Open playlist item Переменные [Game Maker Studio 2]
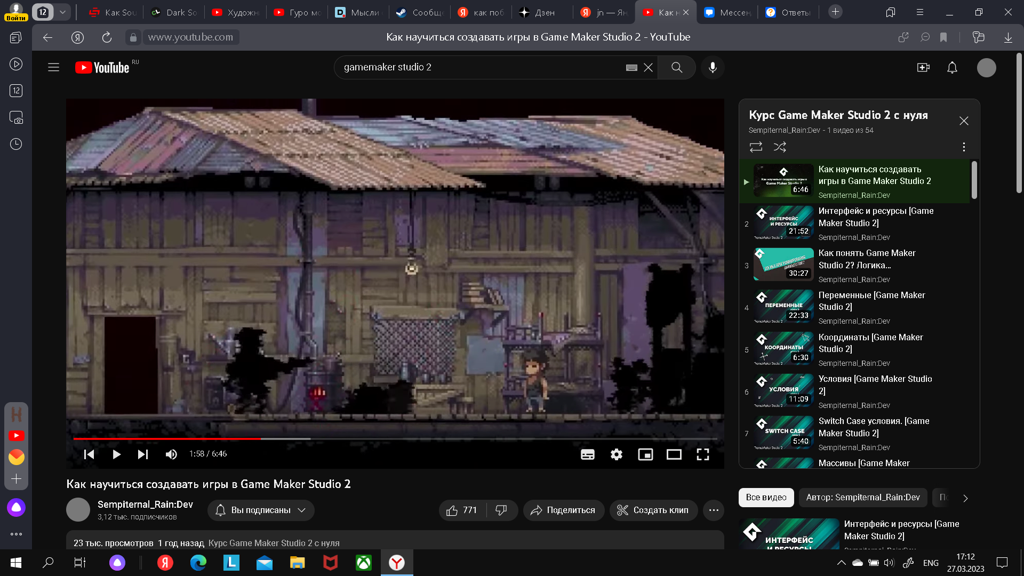Screen dimensions: 1024x576 tap(854, 307)
